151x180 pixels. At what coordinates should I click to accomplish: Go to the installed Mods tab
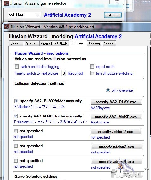tap(54, 44)
